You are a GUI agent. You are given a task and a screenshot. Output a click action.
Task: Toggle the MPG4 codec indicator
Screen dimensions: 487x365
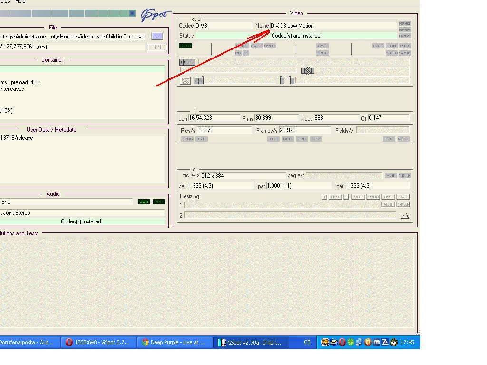pyautogui.click(x=405, y=29)
